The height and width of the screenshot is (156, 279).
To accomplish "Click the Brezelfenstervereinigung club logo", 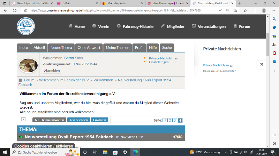I will [x=25, y=26].
